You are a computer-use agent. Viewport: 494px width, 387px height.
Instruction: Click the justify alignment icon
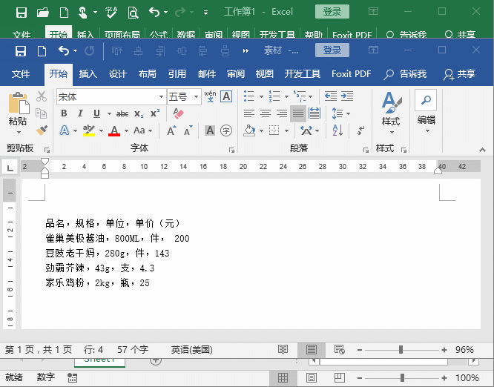pyautogui.click(x=298, y=113)
